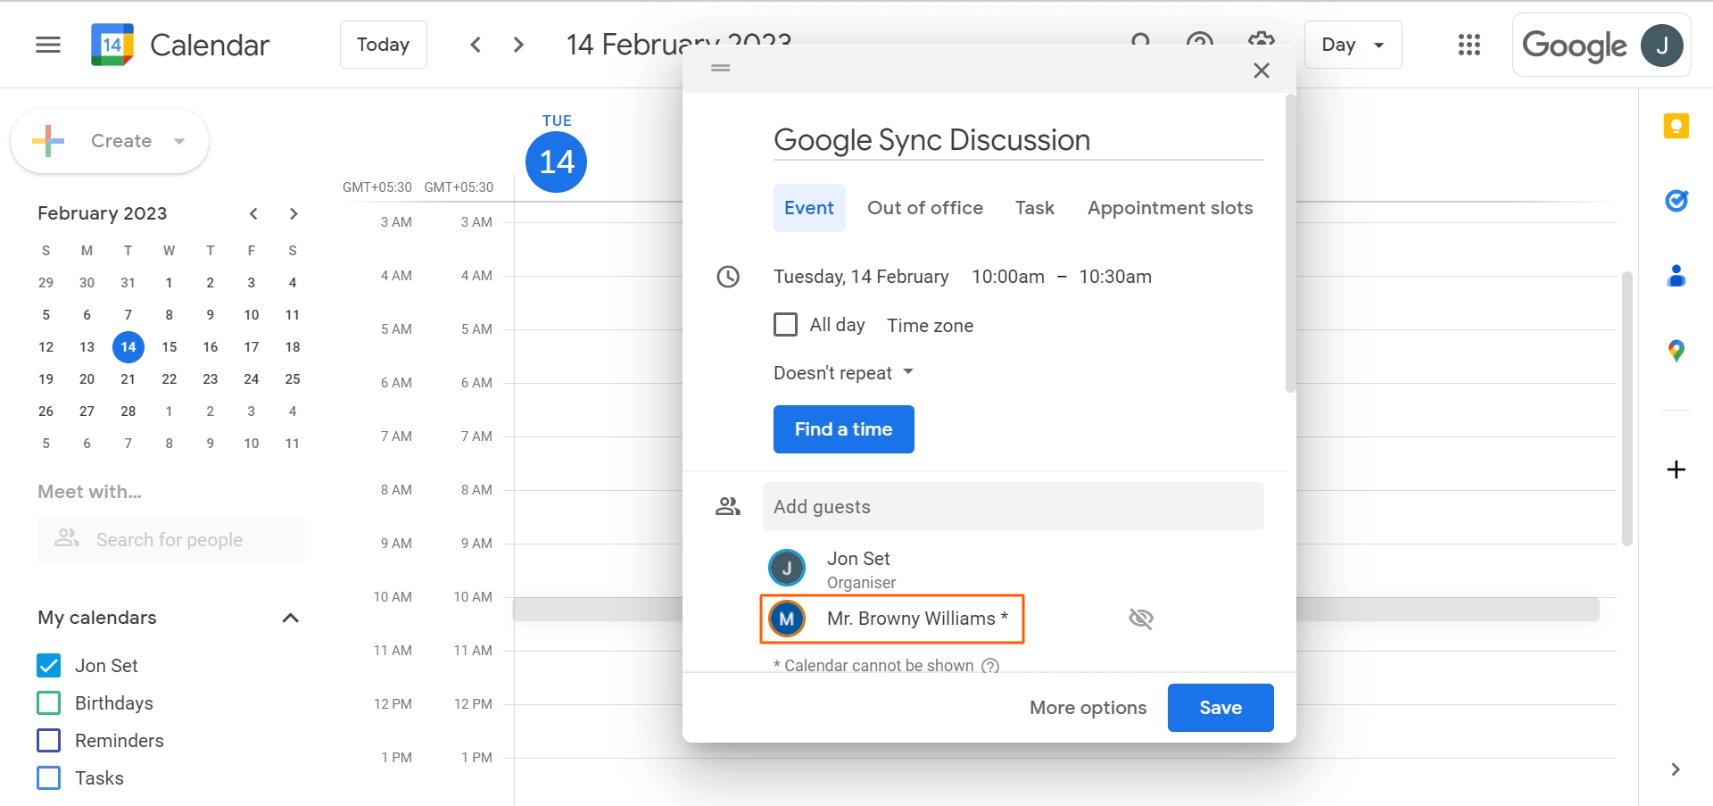Go to next day arrow in header
The width and height of the screenshot is (1713, 806).
(x=518, y=45)
